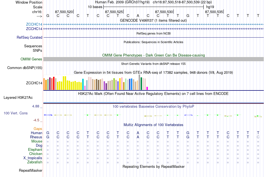Click the RepeatMasker track label
Screen dimensions: 264x177
[31, 170]
